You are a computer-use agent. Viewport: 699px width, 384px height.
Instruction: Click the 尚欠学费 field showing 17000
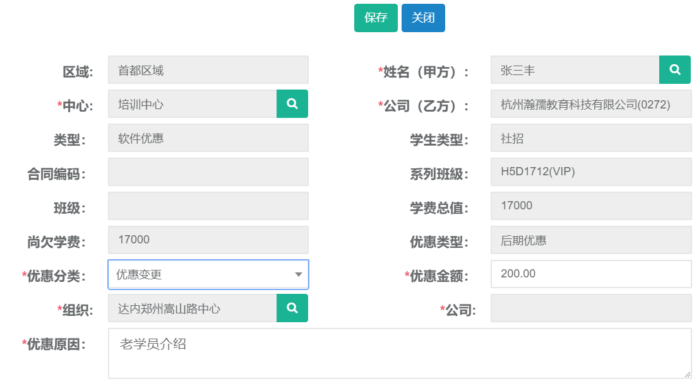pos(208,240)
